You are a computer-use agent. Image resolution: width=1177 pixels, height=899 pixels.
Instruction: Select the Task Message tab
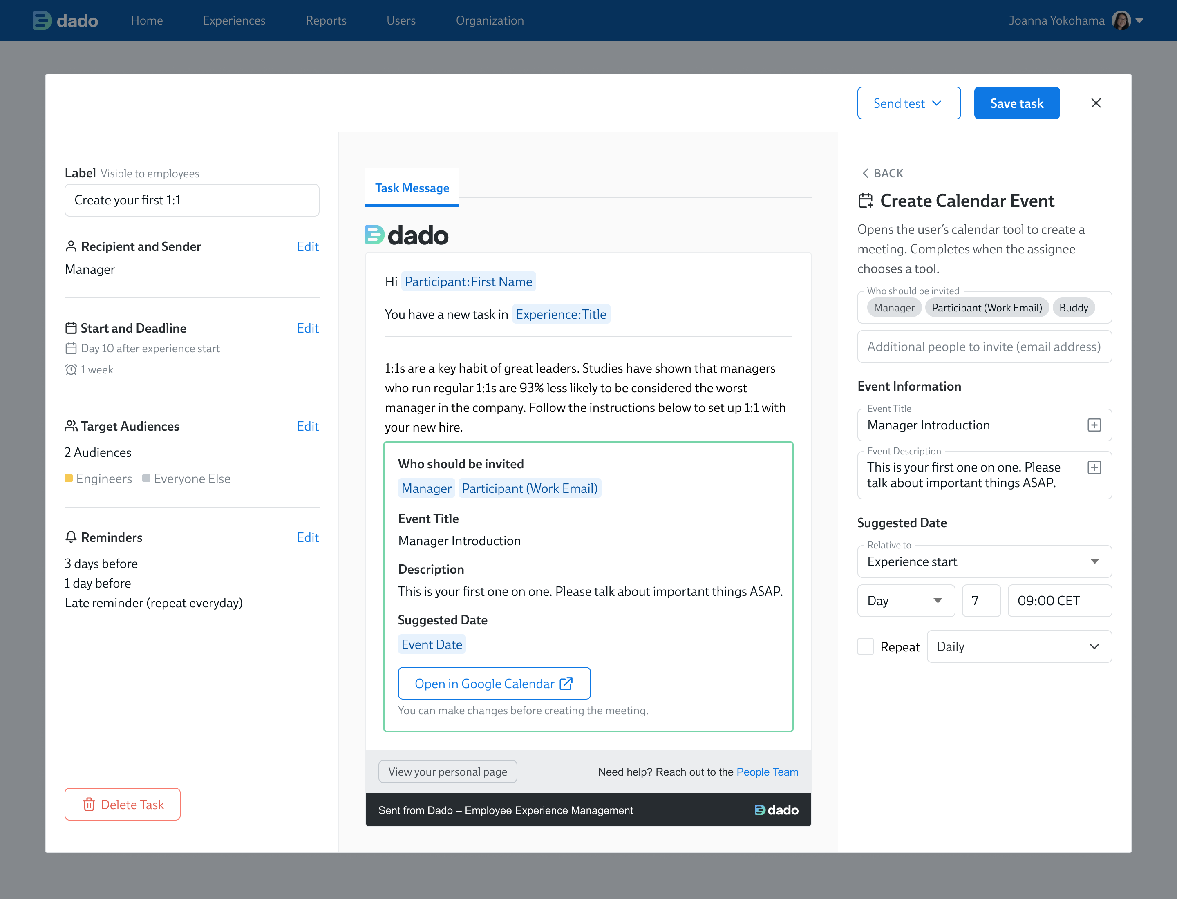pyautogui.click(x=412, y=188)
